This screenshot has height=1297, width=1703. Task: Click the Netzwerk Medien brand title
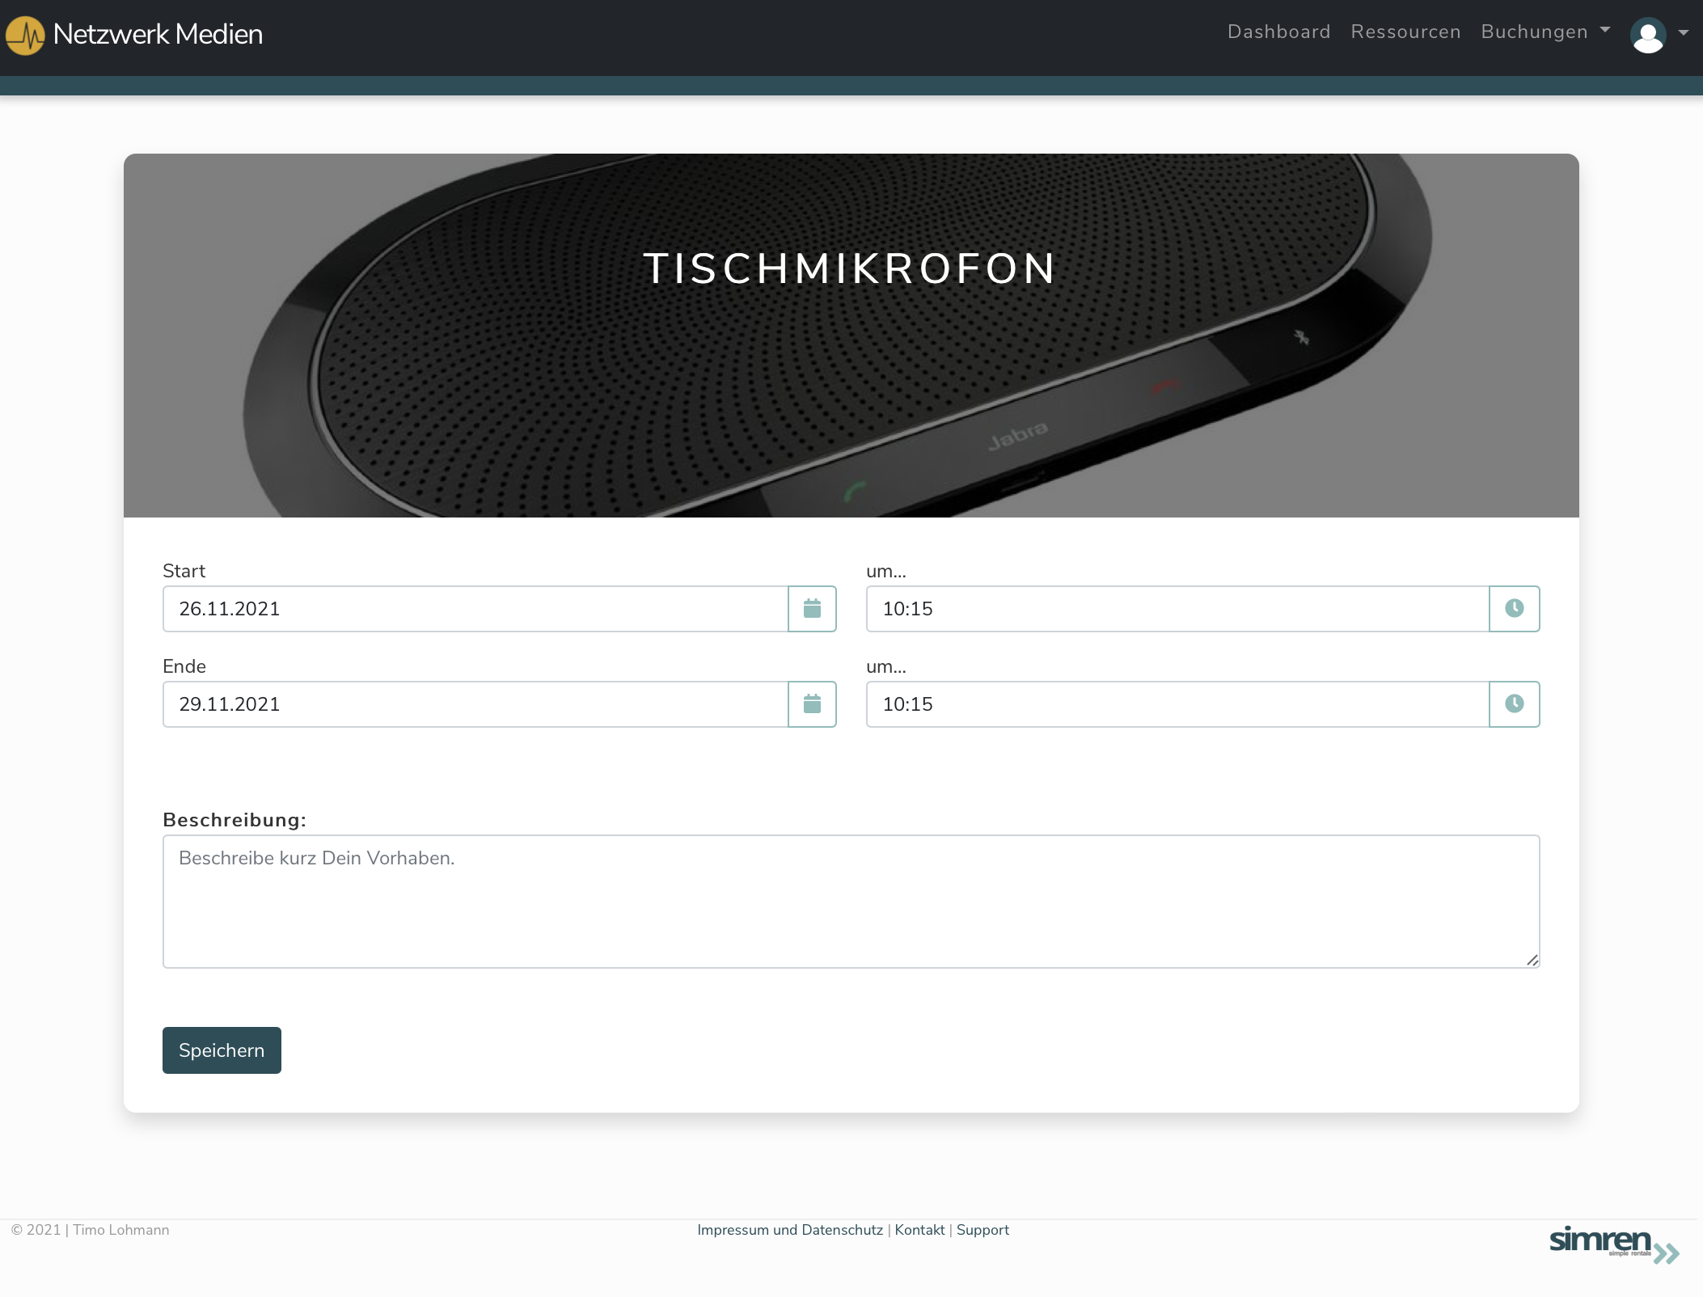(x=158, y=34)
